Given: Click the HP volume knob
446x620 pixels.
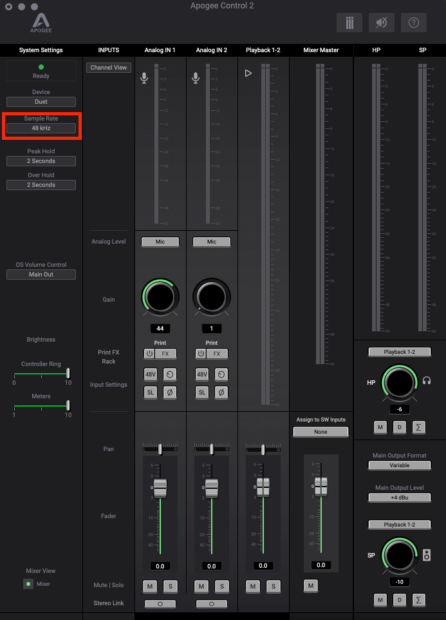Looking at the screenshot, I should point(400,382).
